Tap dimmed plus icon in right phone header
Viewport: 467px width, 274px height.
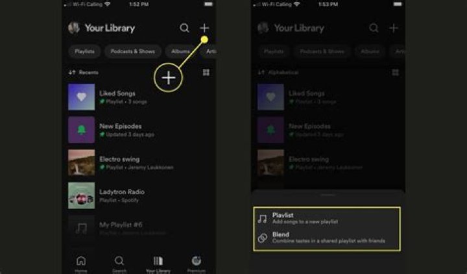[x=394, y=28]
